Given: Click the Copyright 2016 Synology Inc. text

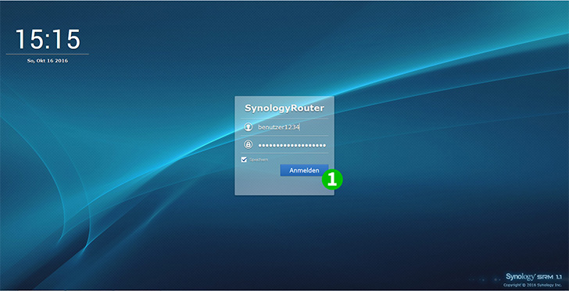Looking at the screenshot, I should [533, 286].
